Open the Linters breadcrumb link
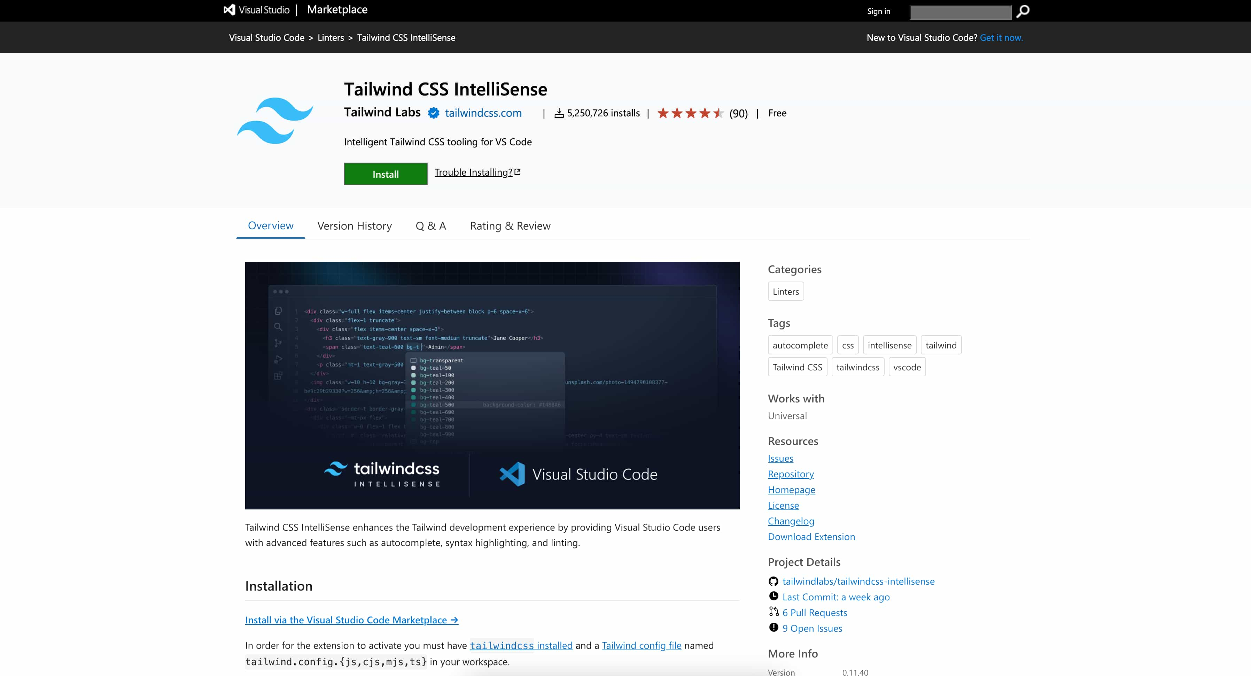The width and height of the screenshot is (1251, 676). (x=331, y=37)
